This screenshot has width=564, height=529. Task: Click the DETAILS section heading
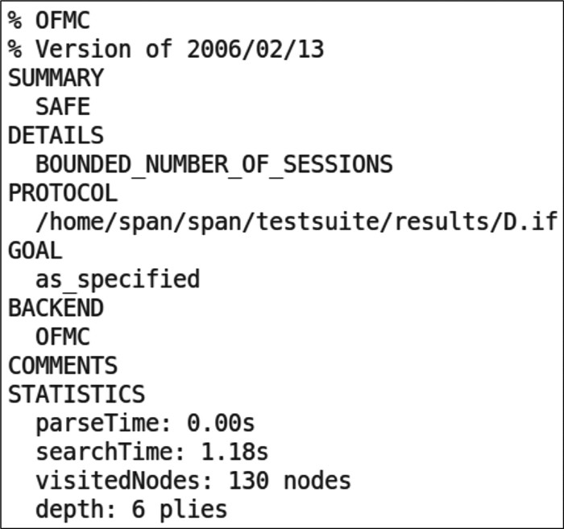[56, 135]
